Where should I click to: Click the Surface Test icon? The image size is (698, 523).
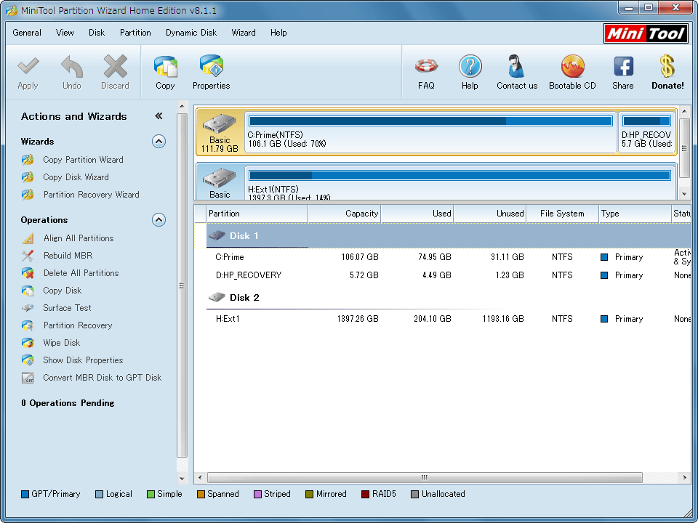tap(28, 308)
